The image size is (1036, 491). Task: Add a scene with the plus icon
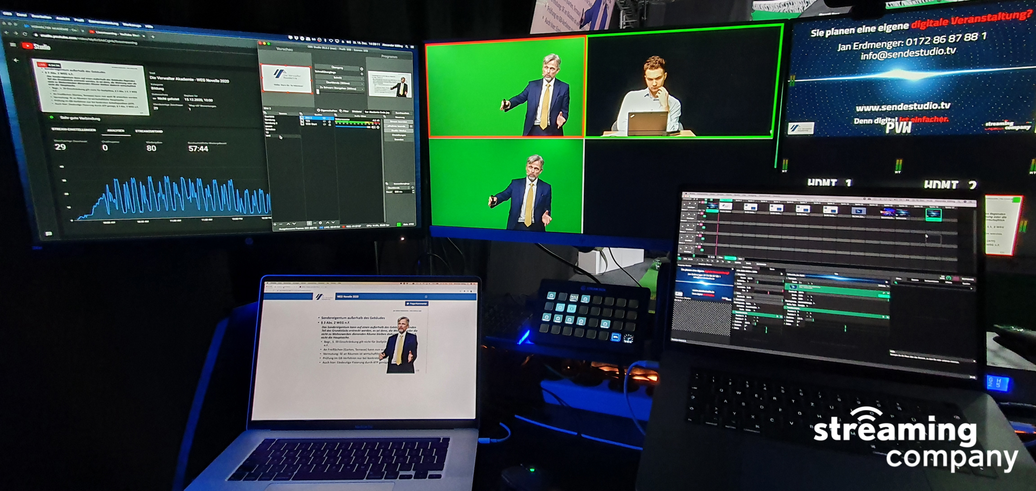pyautogui.click(x=275, y=224)
